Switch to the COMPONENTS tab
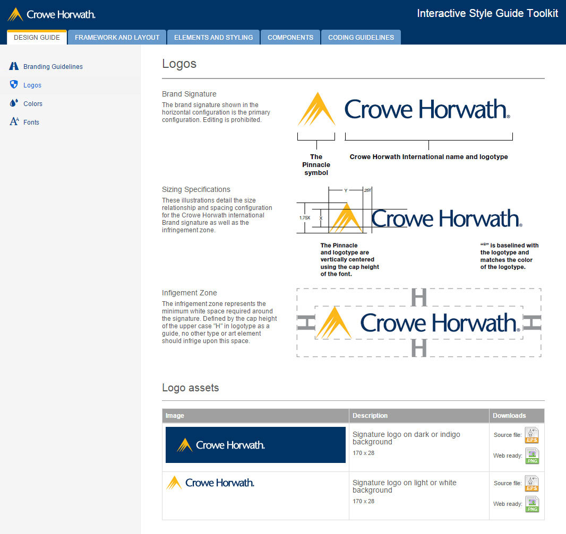Viewport: 566px width, 534px height. (x=290, y=37)
